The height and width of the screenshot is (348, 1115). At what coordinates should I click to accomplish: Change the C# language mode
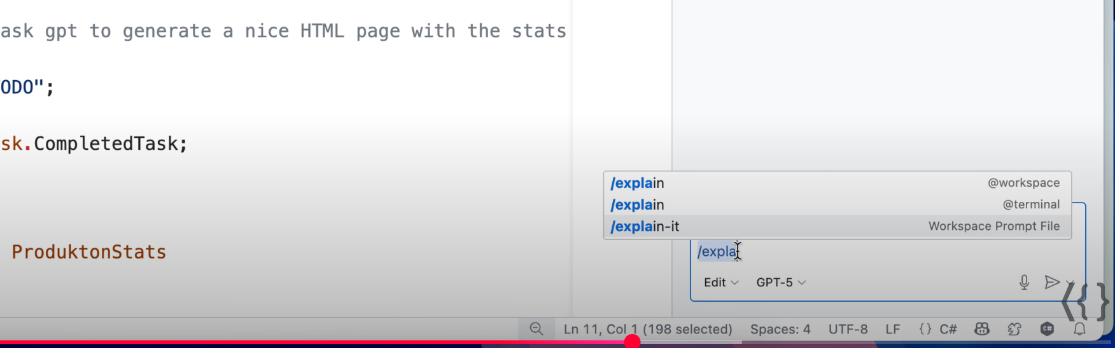pyautogui.click(x=948, y=329)
